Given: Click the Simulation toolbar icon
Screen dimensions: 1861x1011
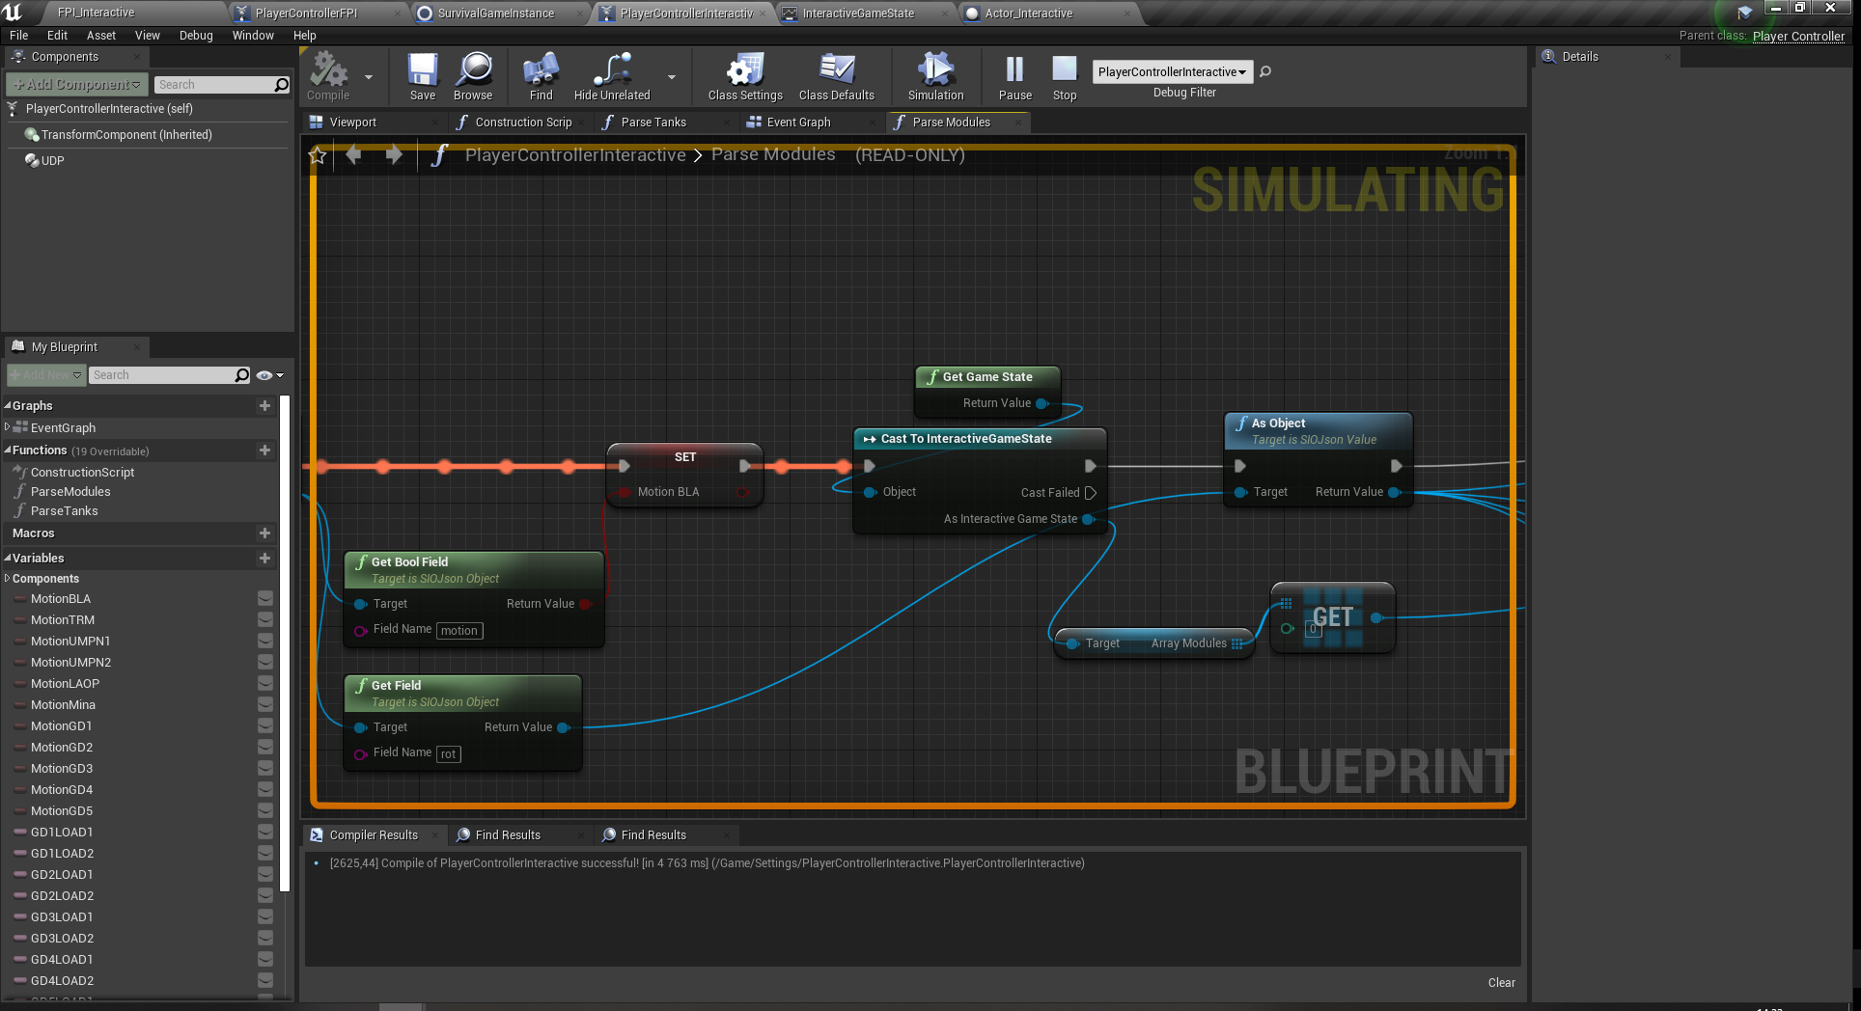Looking at the screenshot, I should point(935,76).
